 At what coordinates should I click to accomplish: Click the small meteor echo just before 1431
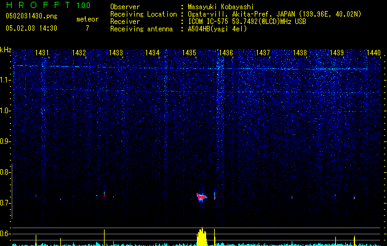36,196
